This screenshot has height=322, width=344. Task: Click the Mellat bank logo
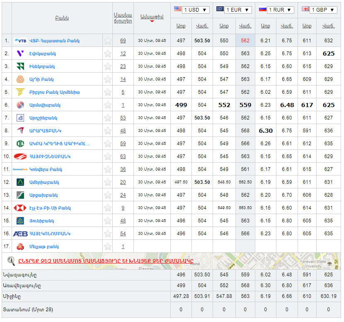coord(20,246)
